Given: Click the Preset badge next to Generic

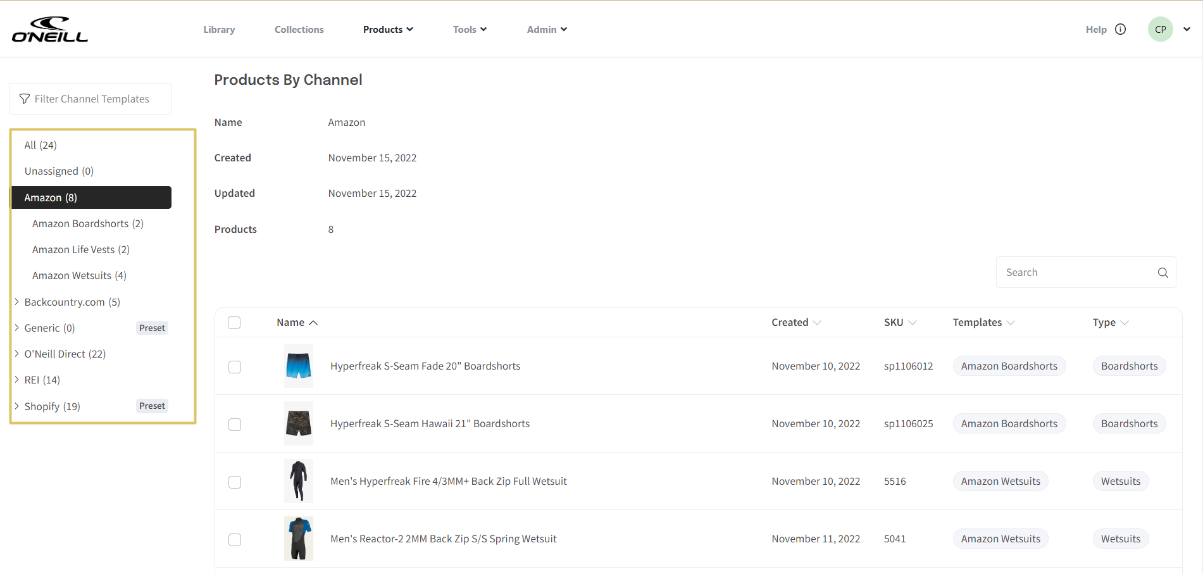Looking at the screenshot, I should coord(152,328).
